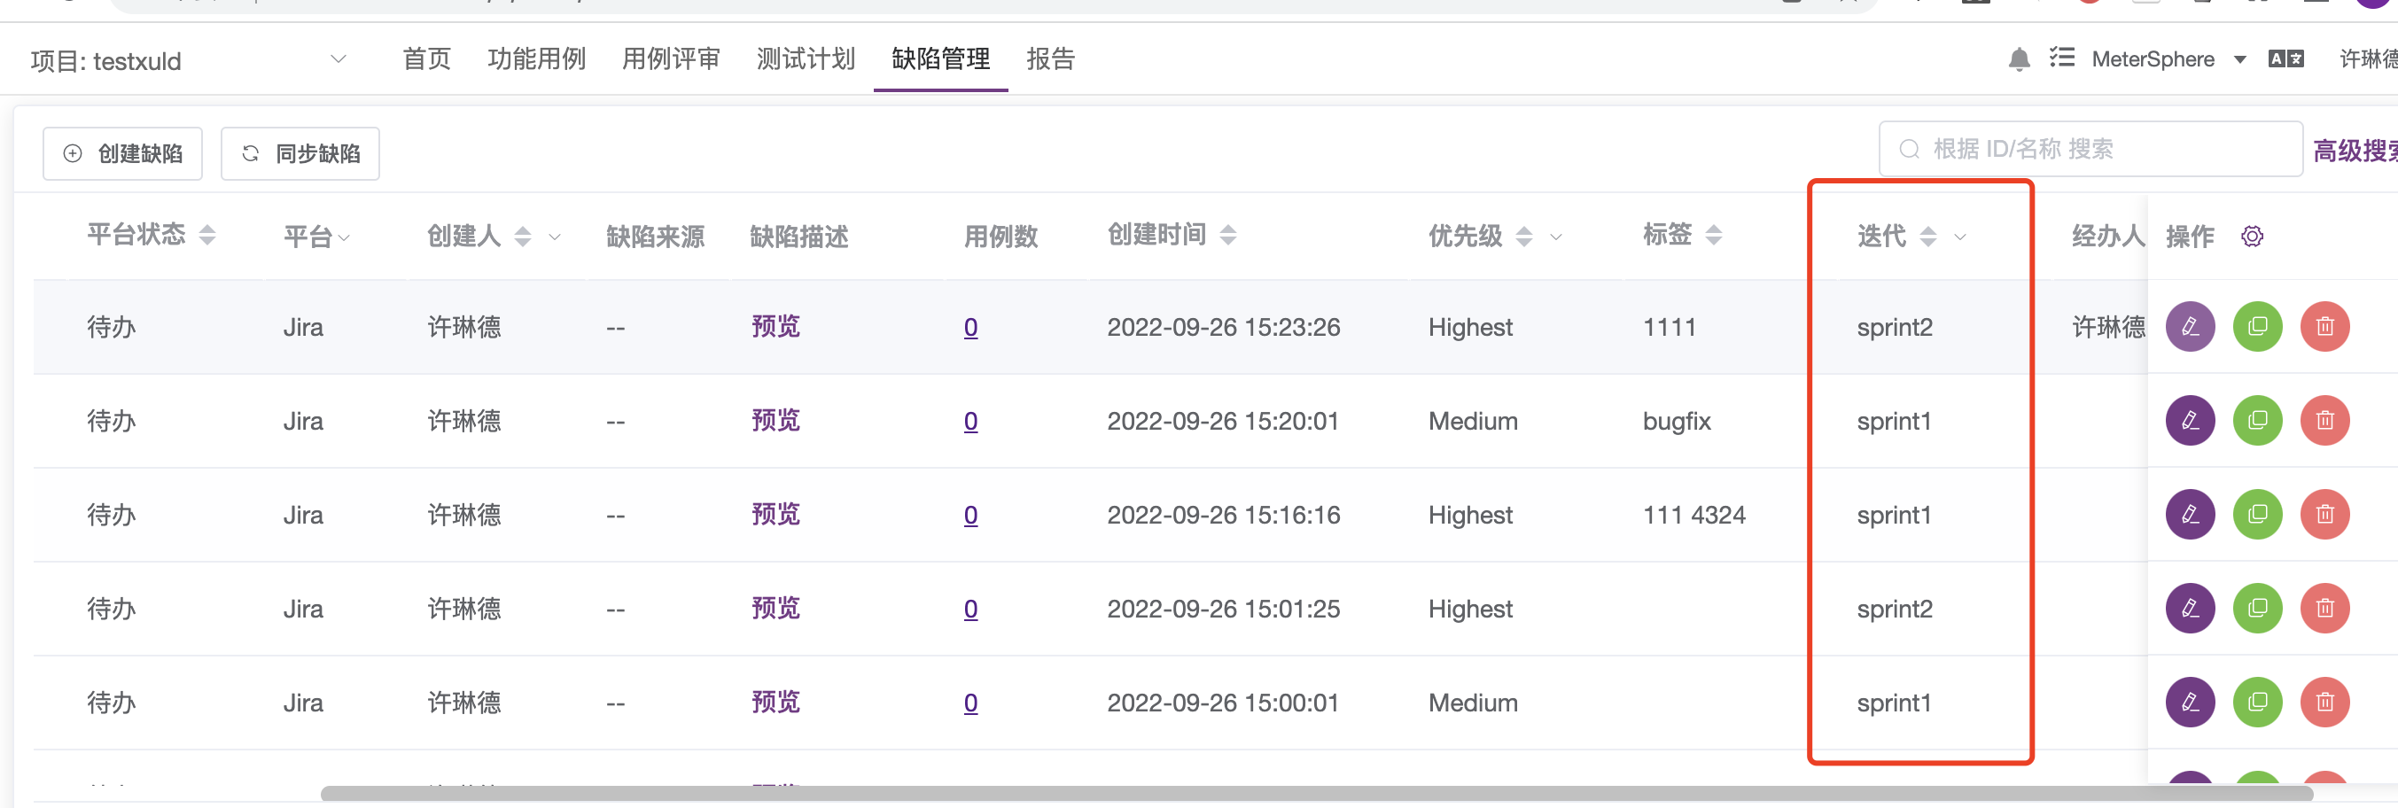Expand the 迭代 column filter dropdown
The width and height of the screenshot is (2398, 808).
coord(1962,237)
